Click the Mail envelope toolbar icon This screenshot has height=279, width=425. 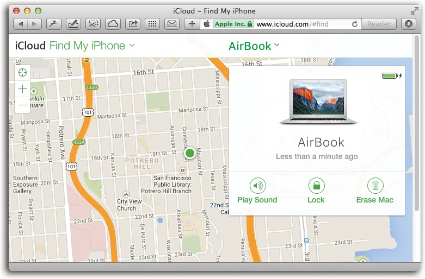[172, 24]
